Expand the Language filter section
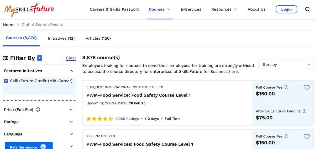 (71, 134)
